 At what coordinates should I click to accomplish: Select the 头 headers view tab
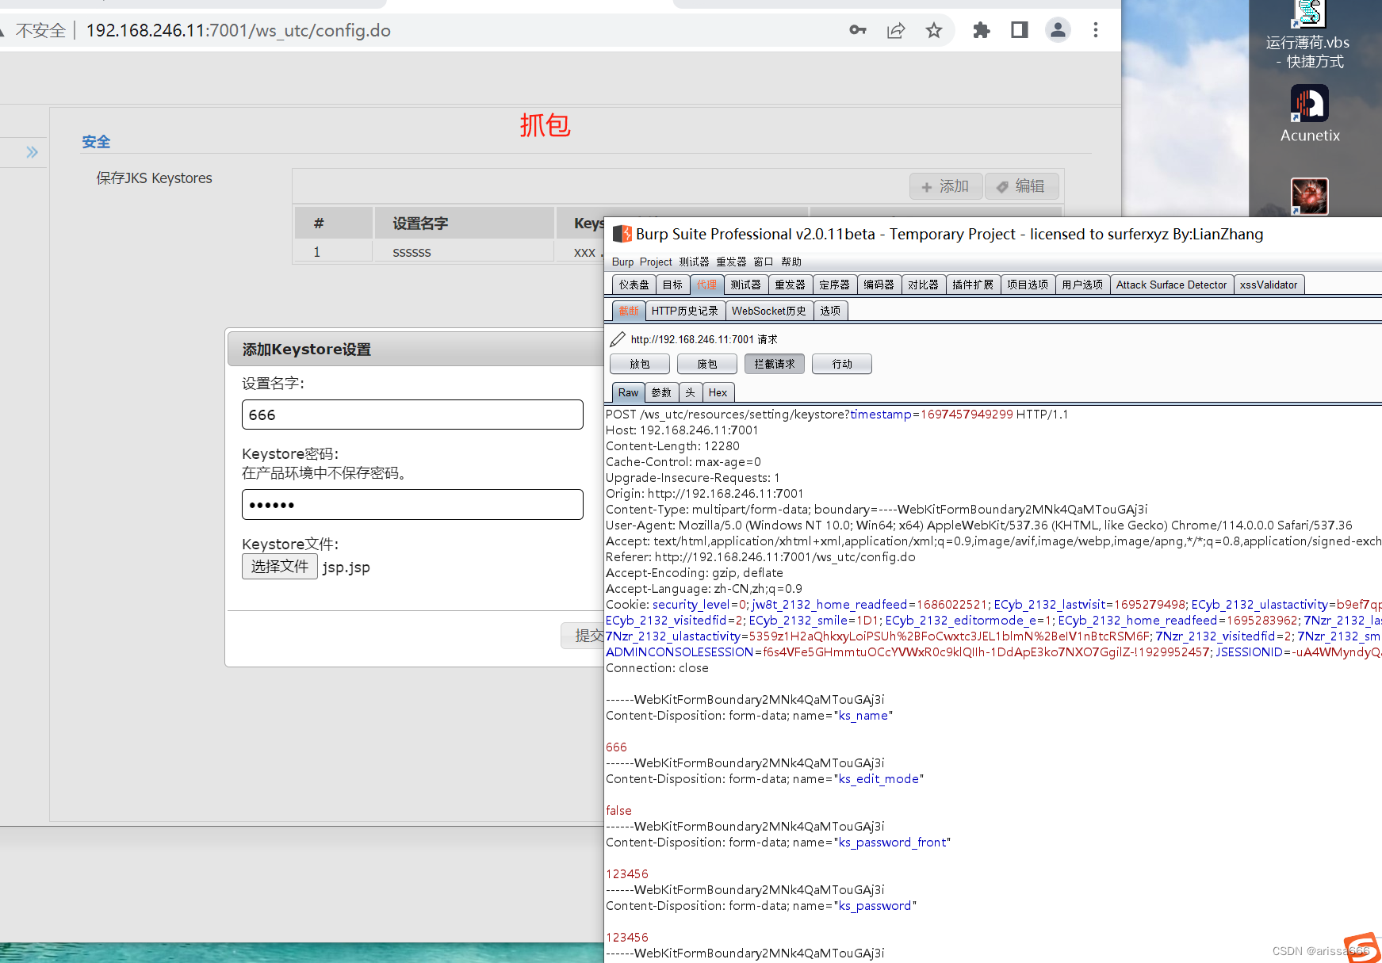coord(690,392)
